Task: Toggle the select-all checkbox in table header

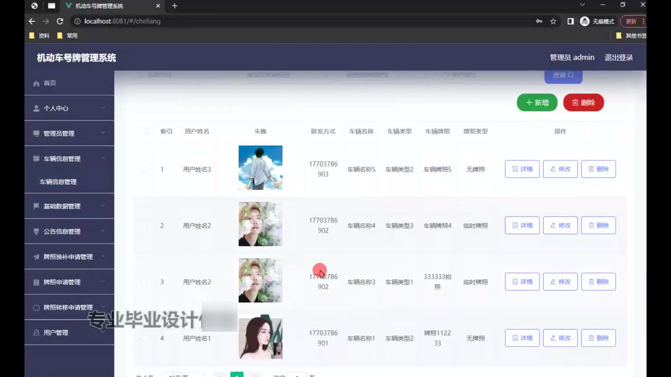Action: 145,132
